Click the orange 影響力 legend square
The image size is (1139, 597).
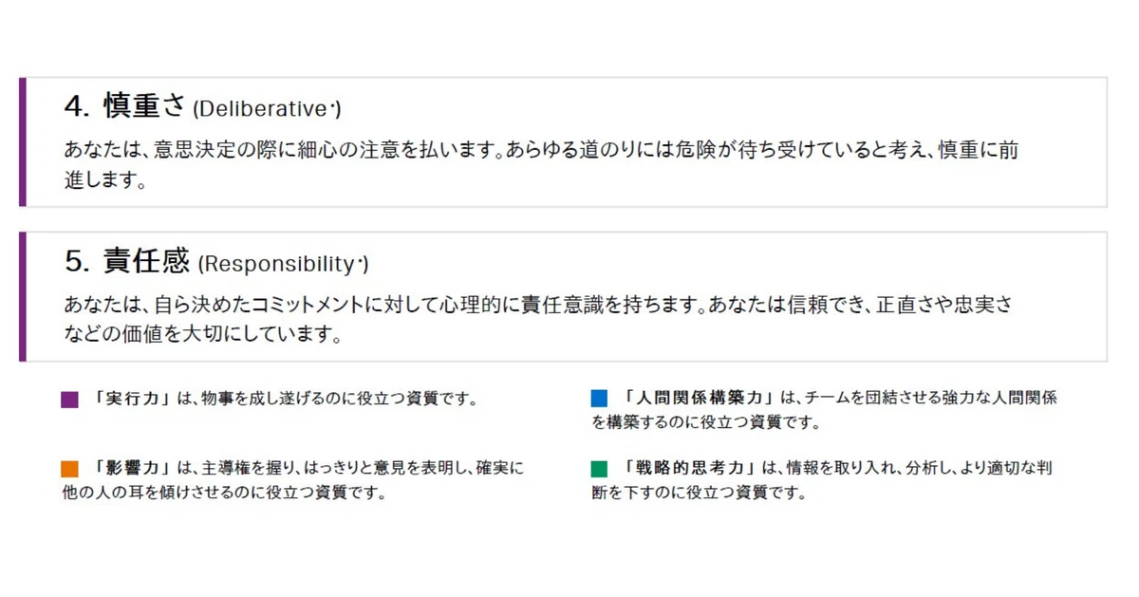[69, 469]
